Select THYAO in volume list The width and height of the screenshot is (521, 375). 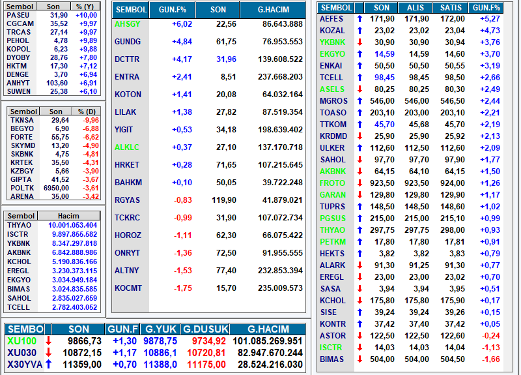click(20, 225)
